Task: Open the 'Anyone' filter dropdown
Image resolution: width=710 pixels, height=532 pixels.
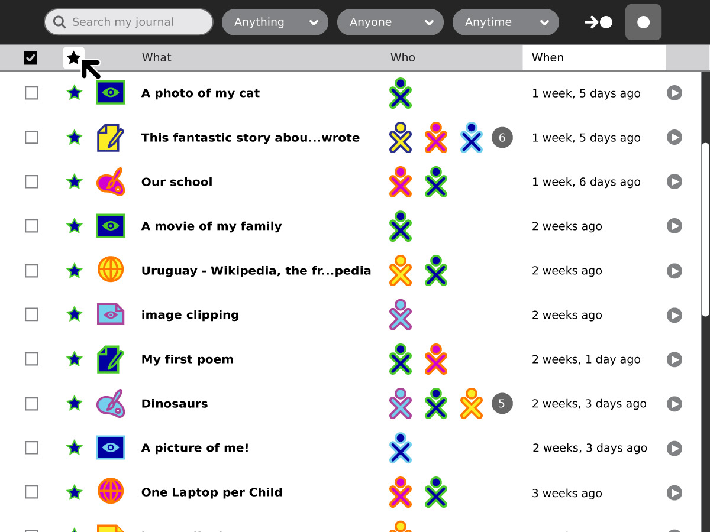Action: pos(390,22)
